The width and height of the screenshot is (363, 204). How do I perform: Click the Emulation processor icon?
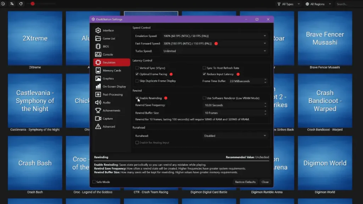pyautogui.click(x=98, y=62)
